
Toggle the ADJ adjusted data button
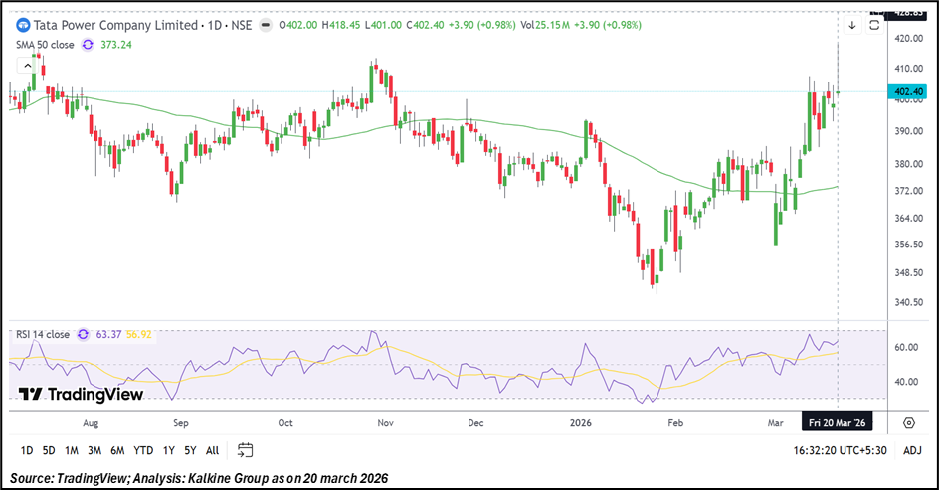pos(909,450)
